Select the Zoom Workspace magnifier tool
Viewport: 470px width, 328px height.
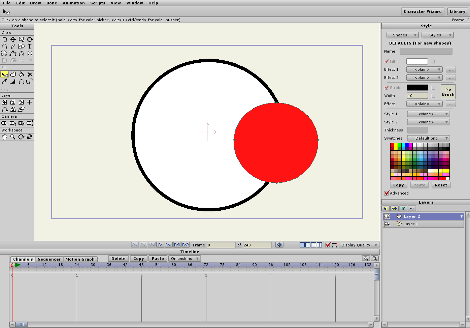pos(13,137)
